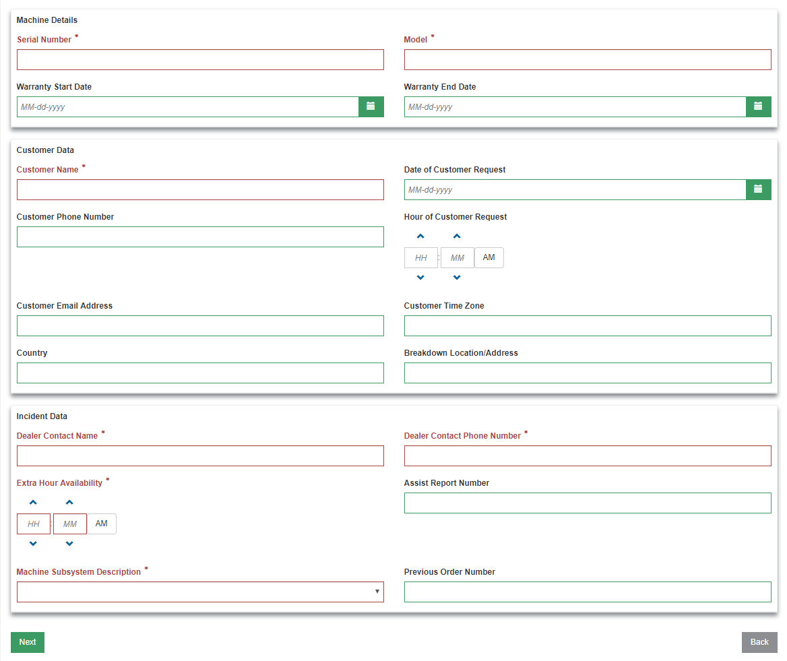Open calendar for Date of Customer Request

coord(759,189)
